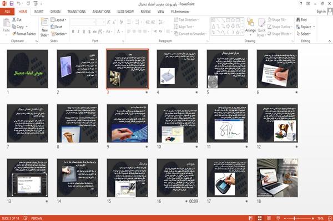333x221 pixels.
Task: Click Reading View icon in status bar
Action: tap(269, 218)
